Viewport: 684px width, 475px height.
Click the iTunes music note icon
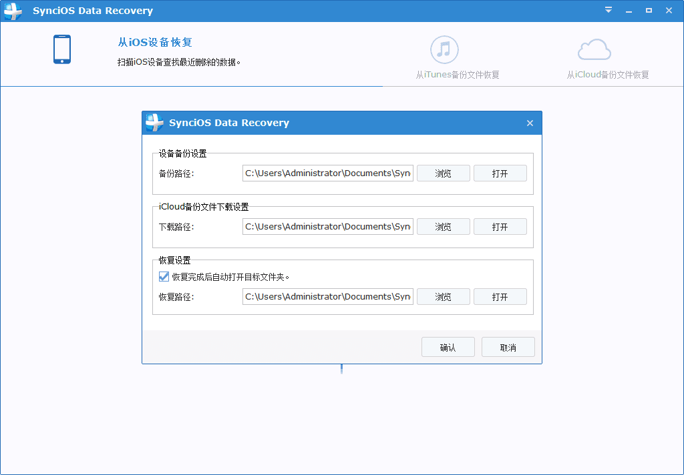[x=444, y=49]
